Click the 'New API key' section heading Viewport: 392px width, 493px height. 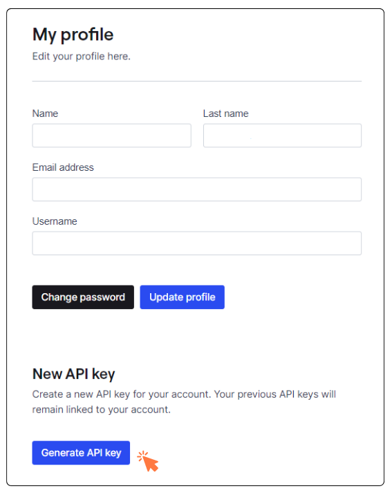point(74,374)
